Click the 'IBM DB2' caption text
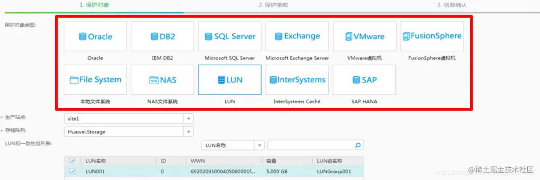This screenshot has width=540, height=180. point(162,58)
